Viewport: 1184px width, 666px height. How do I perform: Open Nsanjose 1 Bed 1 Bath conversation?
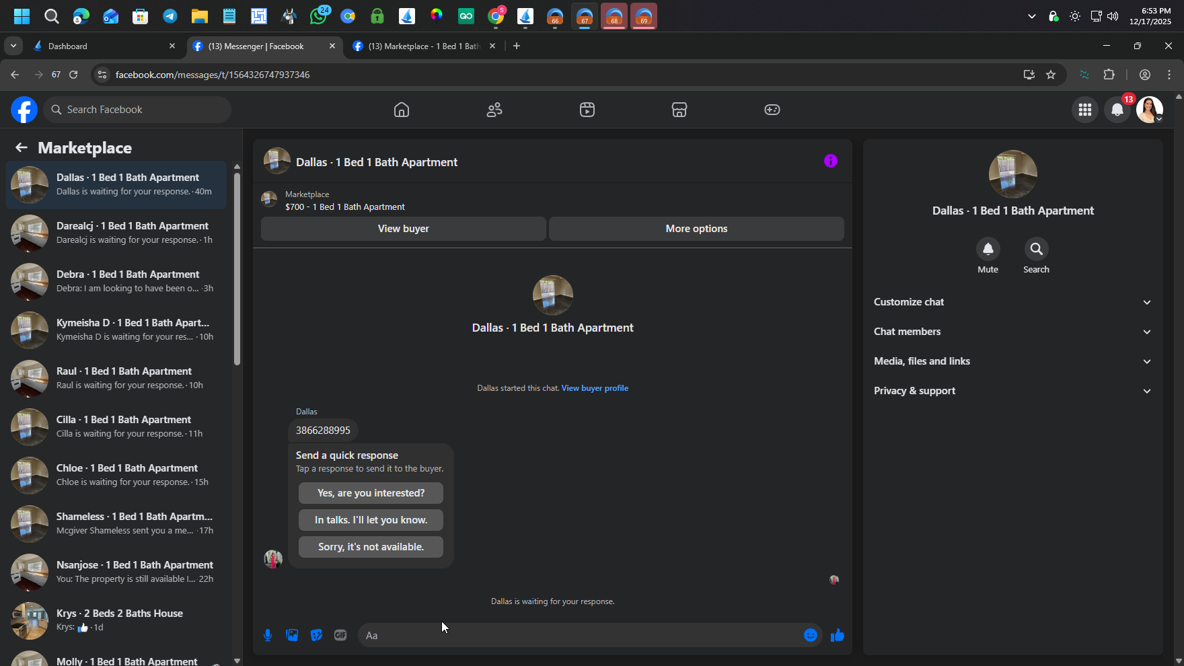coord(116,572)
